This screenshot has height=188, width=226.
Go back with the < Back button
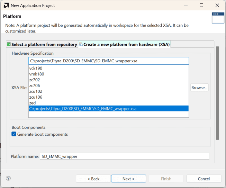tap(93, 179)
